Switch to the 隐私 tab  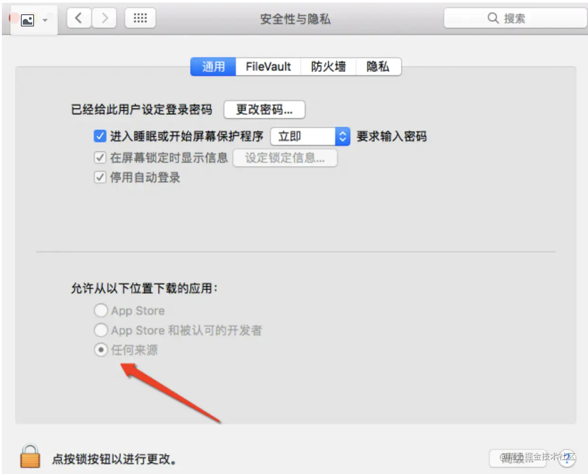pos(378,67)
